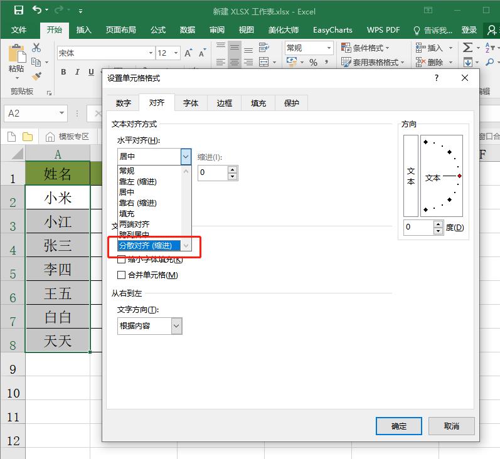Viewport: 500px width, 459px height.
Task: Open Find and Select magnifier icon
Action: click(489, 62)
